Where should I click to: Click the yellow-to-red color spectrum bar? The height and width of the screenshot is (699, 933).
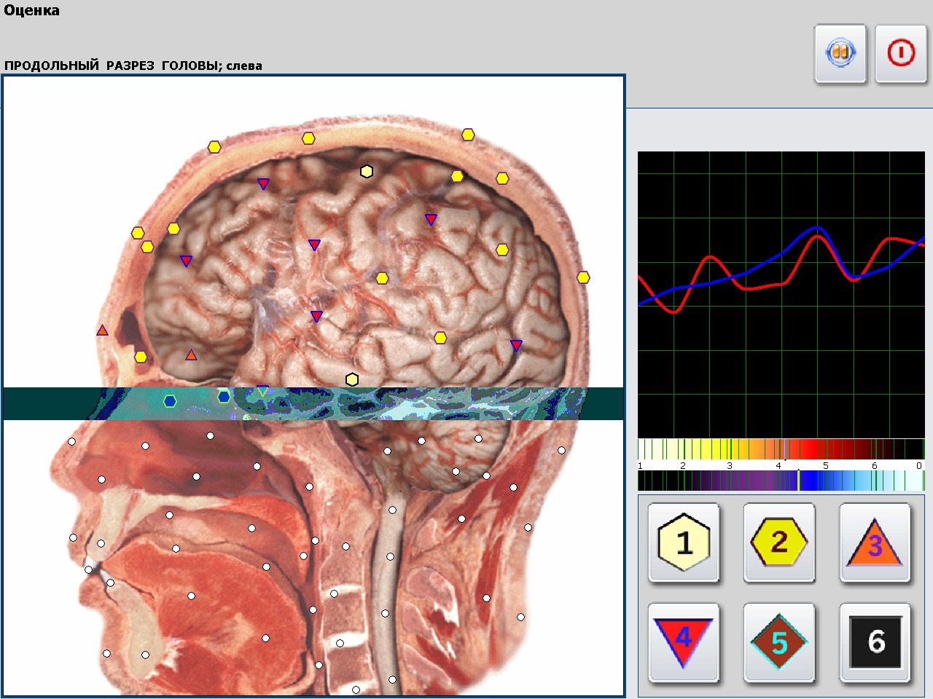tap(780, 449)
